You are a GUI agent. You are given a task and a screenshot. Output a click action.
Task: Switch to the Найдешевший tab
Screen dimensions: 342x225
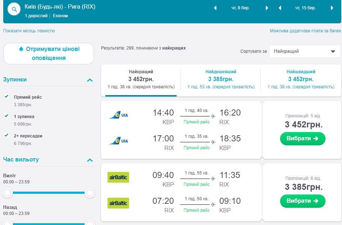click(220, 79)
